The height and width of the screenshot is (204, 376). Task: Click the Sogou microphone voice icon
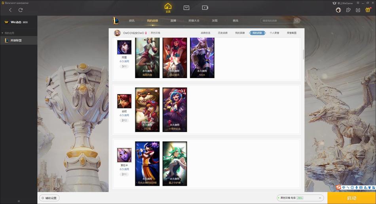point(357,187)
